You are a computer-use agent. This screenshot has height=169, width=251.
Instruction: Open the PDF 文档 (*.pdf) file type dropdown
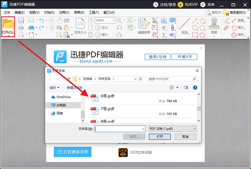(x=173, y=129)
